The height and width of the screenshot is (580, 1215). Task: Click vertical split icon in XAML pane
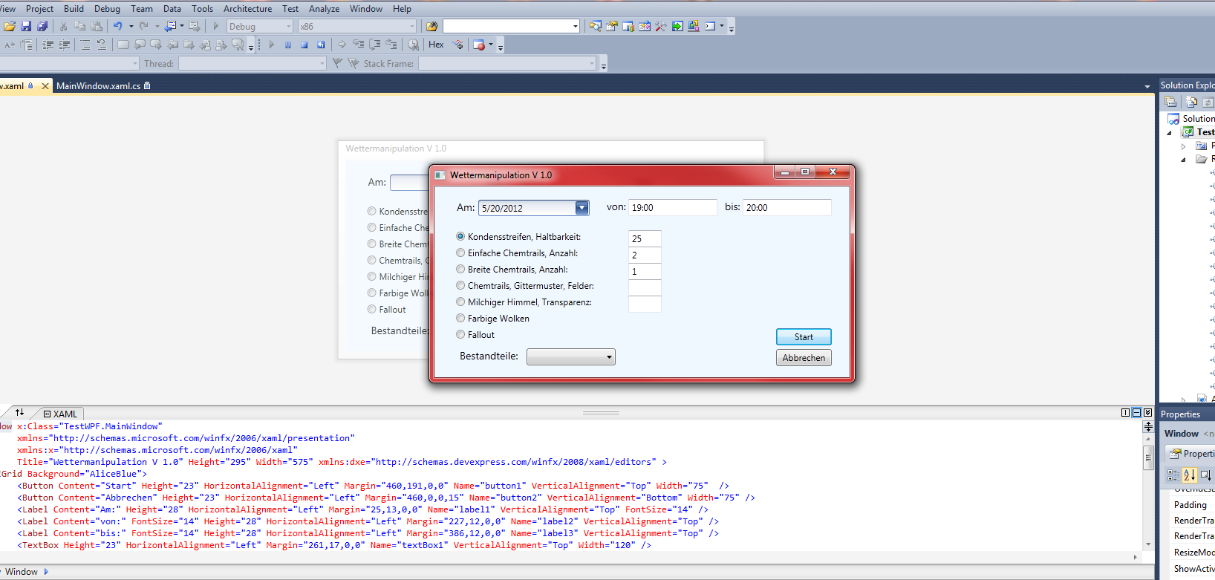1126,412
